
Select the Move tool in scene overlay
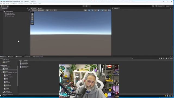32,16
